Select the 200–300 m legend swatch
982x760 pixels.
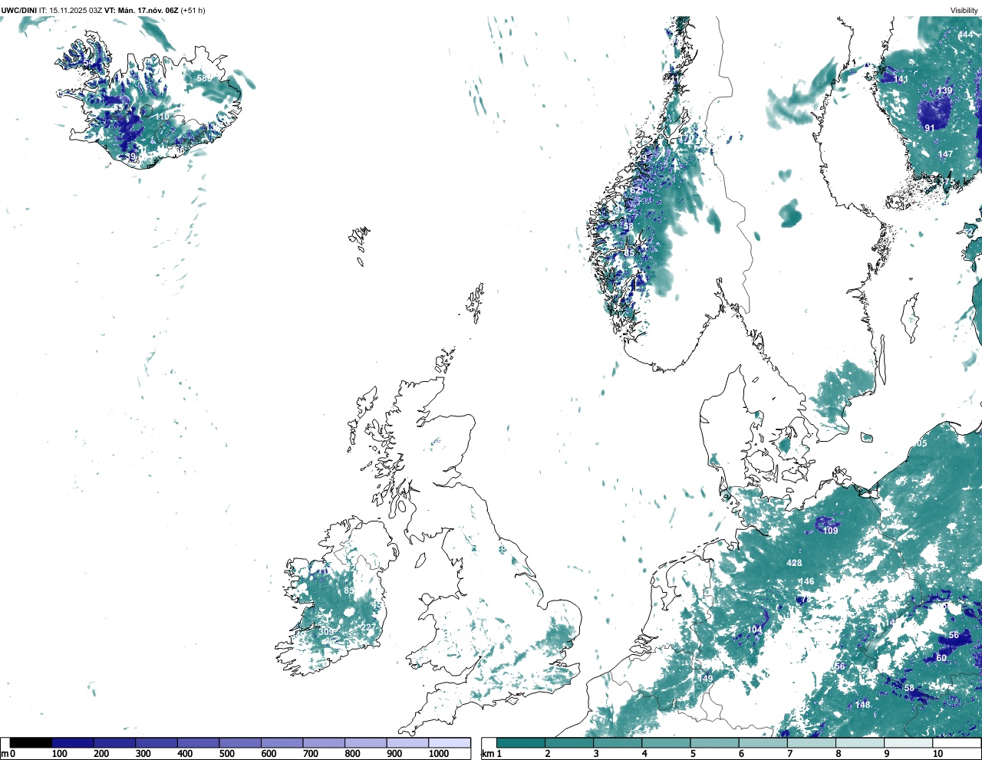114,743
